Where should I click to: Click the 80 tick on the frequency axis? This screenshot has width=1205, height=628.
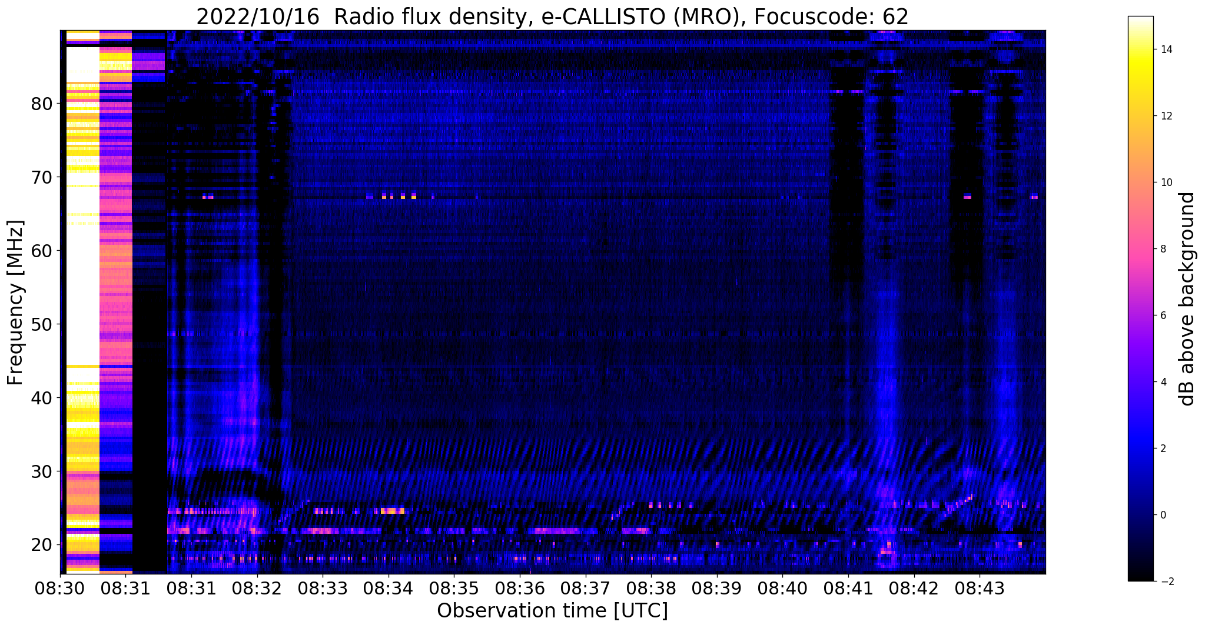42,104
